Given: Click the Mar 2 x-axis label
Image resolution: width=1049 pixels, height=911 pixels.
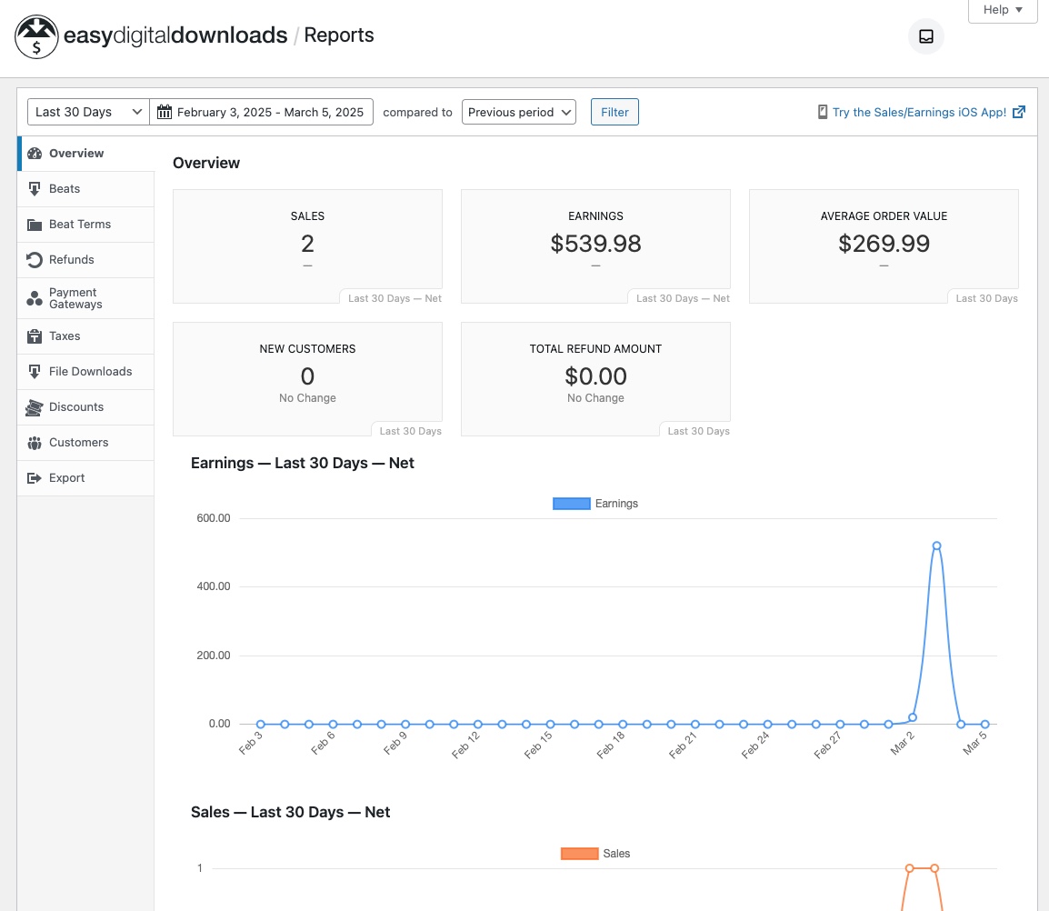Looking at the screenshot, I should coord(902,743).
